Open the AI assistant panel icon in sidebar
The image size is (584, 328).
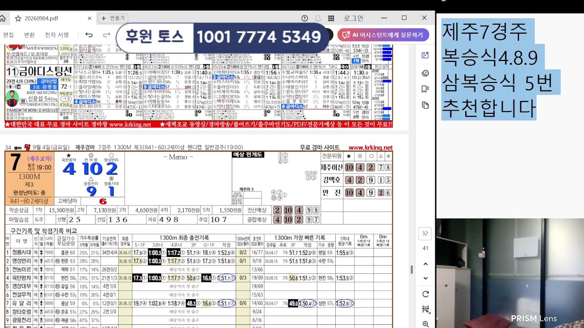tap(425, 55)
